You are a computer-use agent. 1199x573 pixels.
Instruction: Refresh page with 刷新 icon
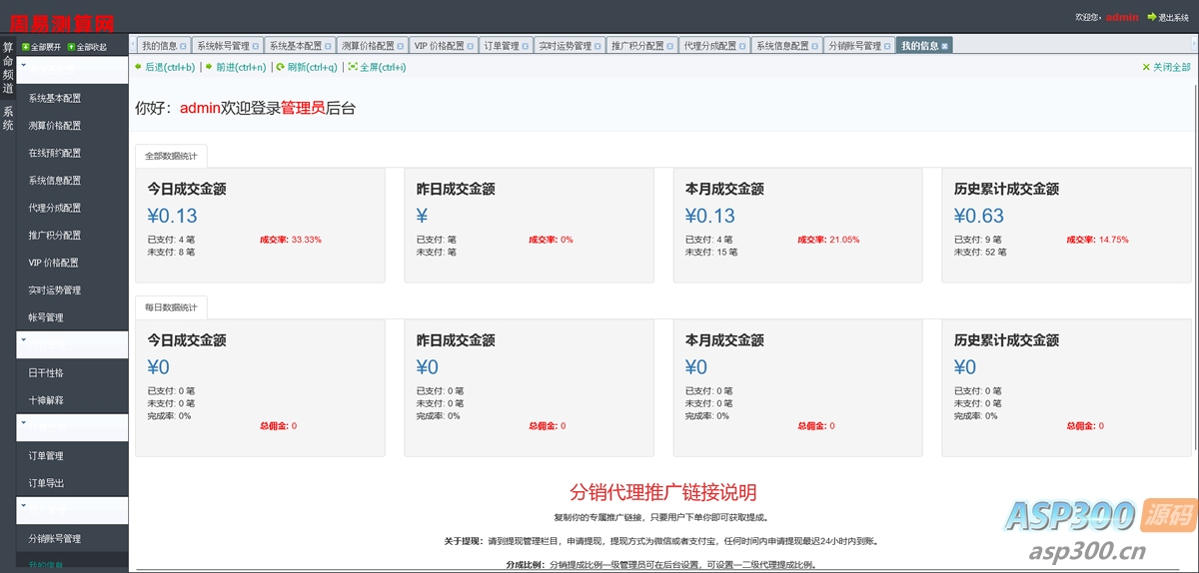pos(281,67)
